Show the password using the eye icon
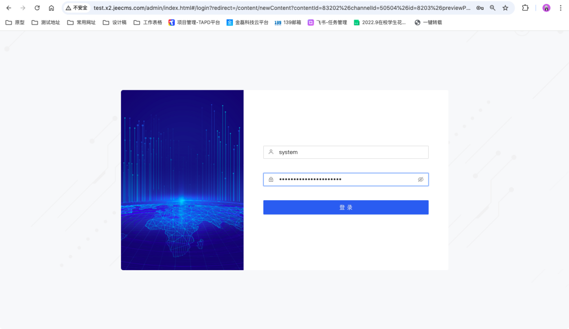569x329 pixels. (x=421, y=180)
